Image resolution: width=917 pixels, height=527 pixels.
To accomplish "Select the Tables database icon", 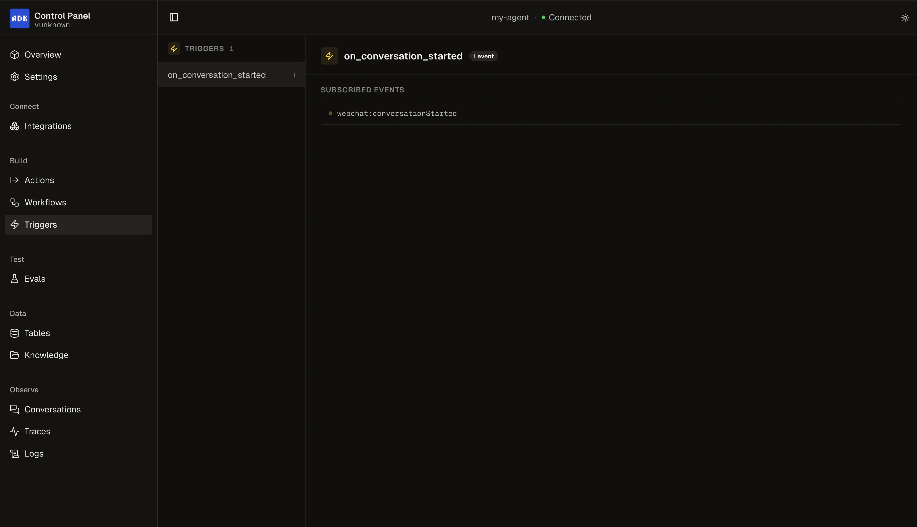I will [14, 333].
